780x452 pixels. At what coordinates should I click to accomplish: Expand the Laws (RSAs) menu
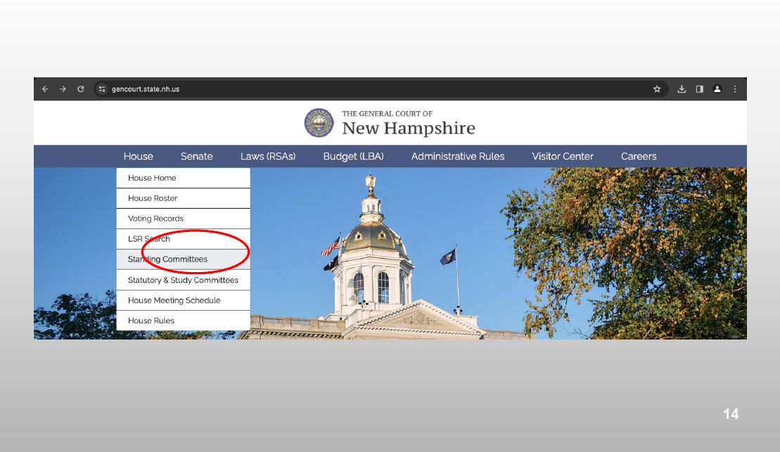268,156
